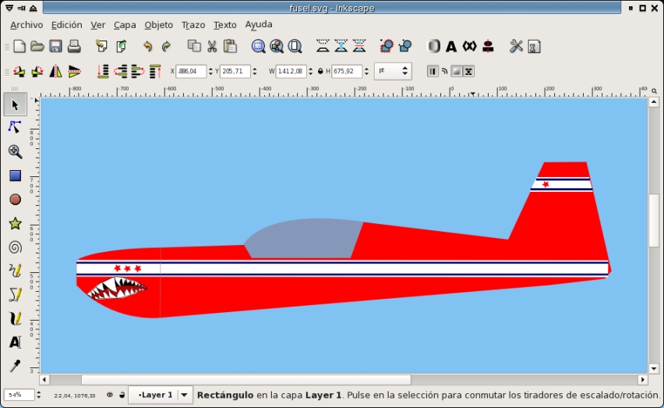
Task: Choose the Star polygon tool
Action: tap(15, 224)
